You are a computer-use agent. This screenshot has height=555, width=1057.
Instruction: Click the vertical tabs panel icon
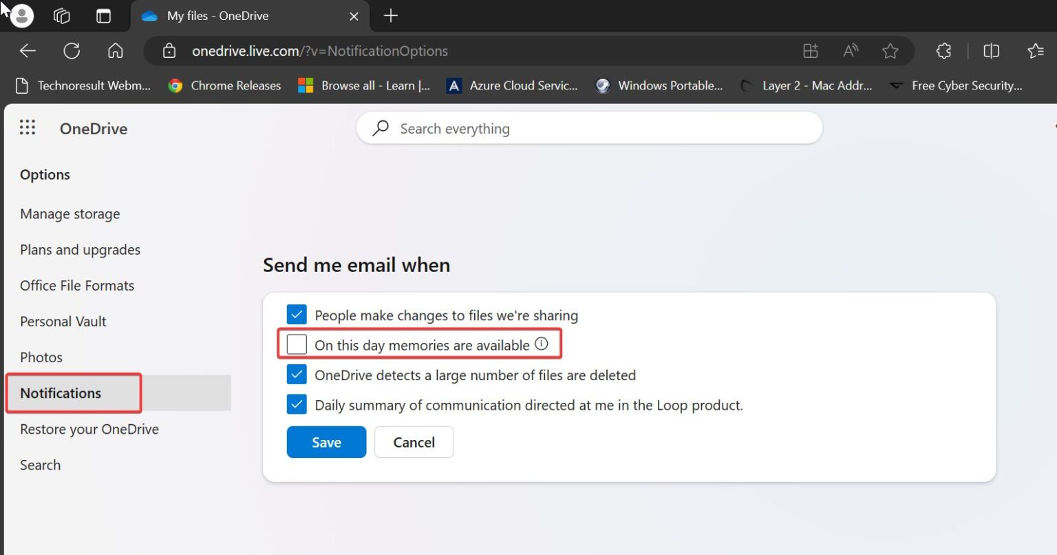104,15
